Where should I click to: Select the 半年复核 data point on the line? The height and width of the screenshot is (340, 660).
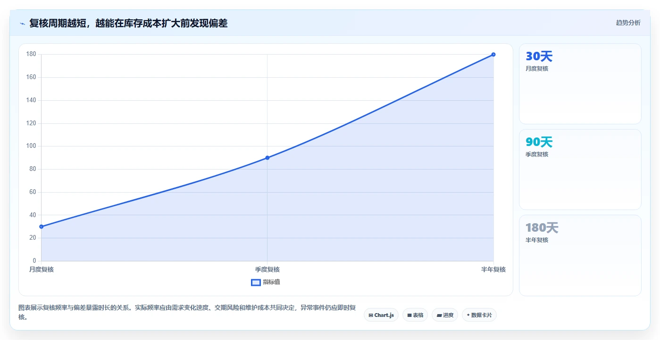[493, 55]
